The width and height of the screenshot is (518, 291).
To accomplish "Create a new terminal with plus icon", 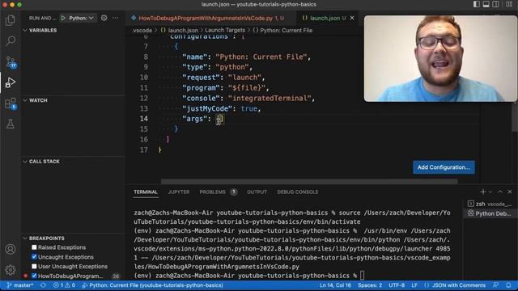I will coord(482,192).
